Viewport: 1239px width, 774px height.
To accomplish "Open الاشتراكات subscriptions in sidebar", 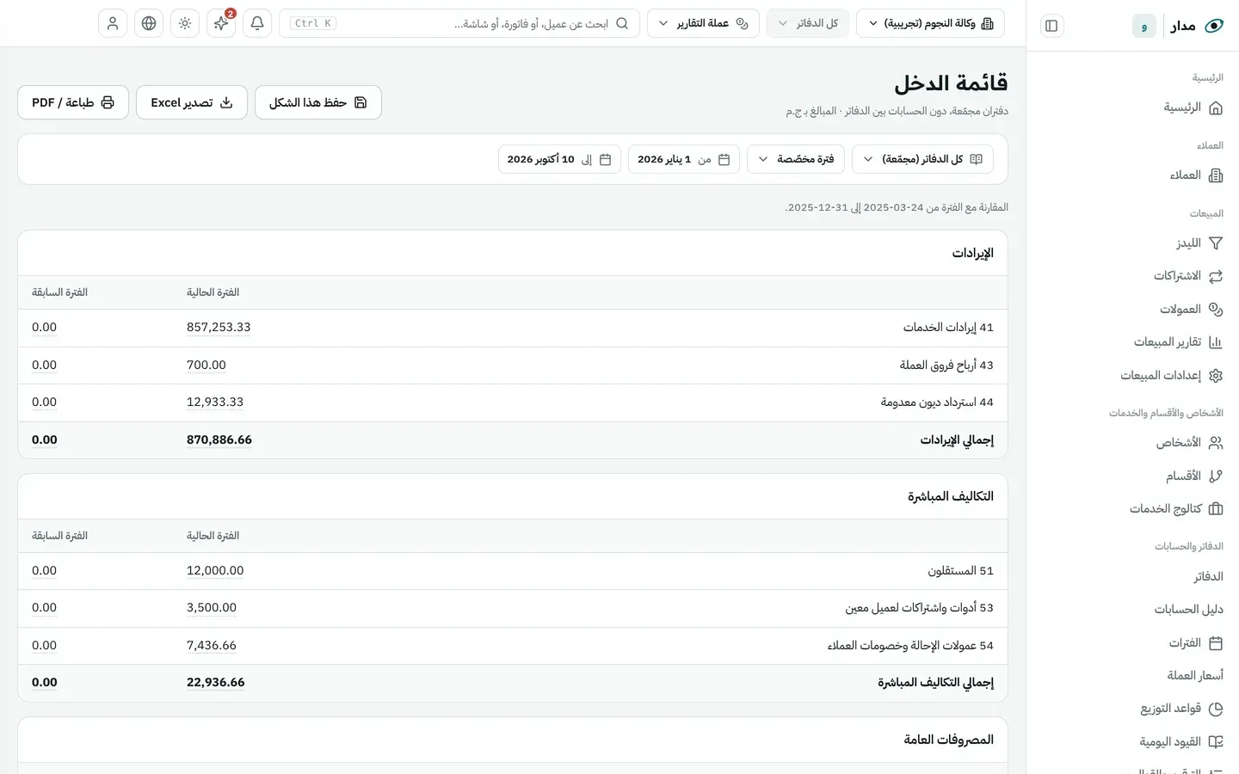I will pos(1133,276).
